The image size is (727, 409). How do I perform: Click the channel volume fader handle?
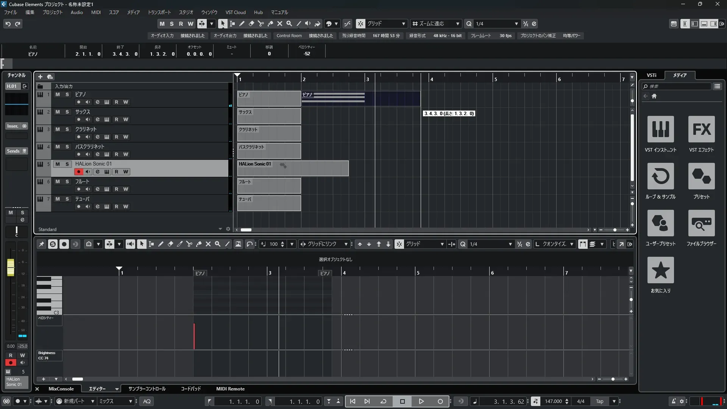11,267
